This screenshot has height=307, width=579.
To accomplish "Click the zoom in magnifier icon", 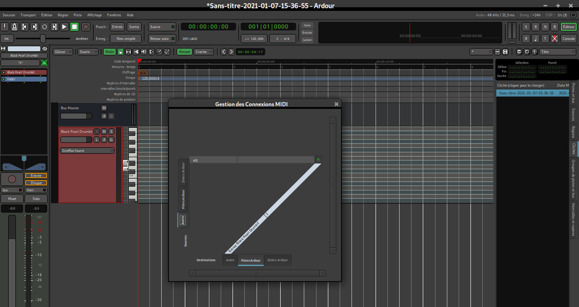I will (x=527, y=52).
